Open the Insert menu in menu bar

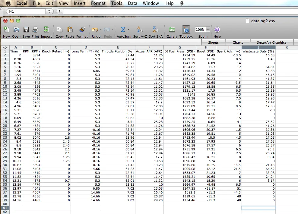tap(80, 3)
